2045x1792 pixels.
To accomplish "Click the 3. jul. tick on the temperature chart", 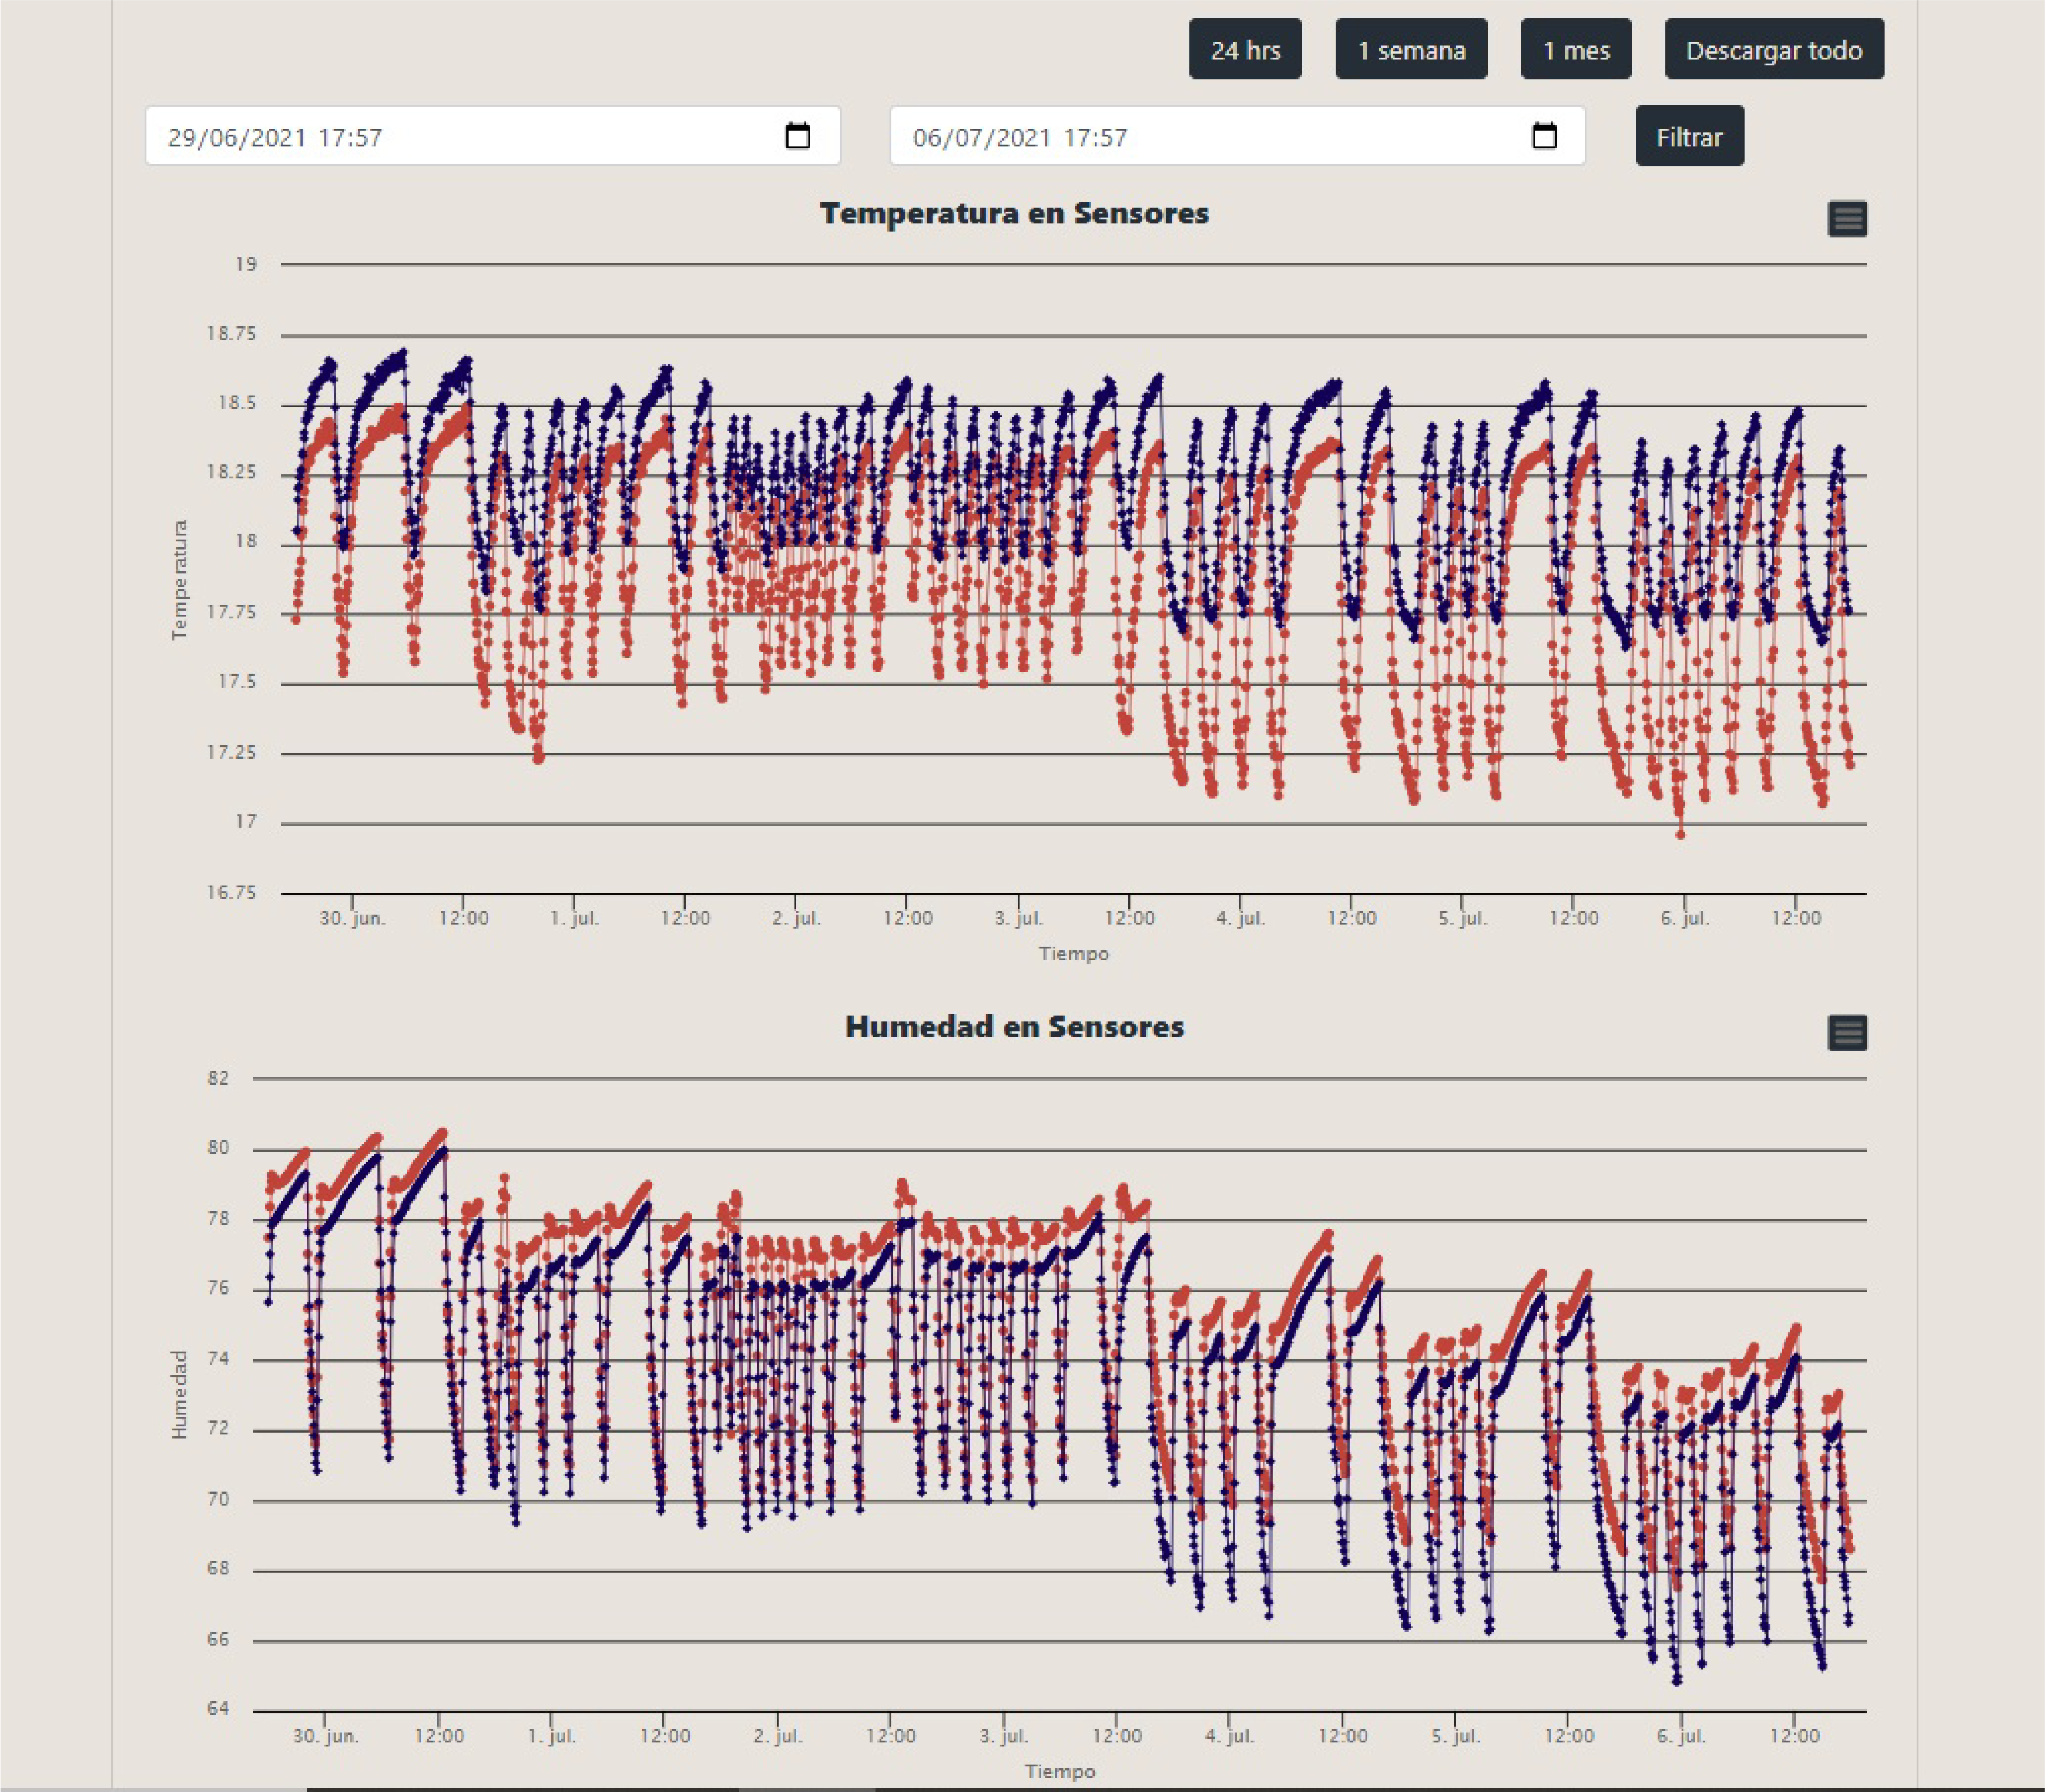I will click(x=1019, y=918).
